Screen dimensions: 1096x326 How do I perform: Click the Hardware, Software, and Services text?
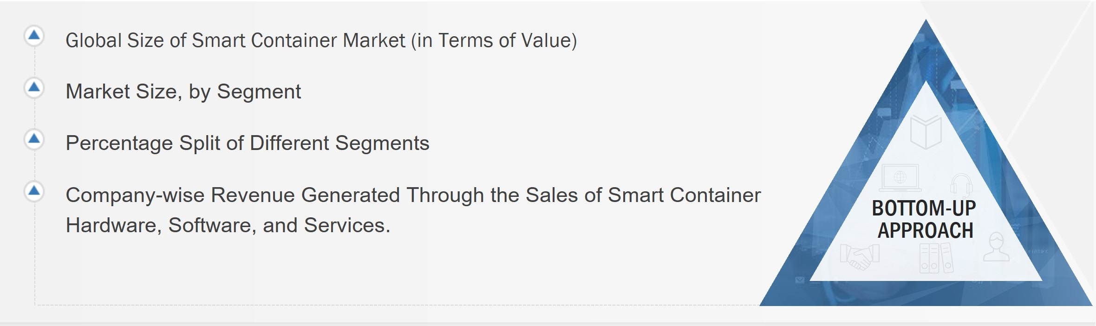pos(228,225)
